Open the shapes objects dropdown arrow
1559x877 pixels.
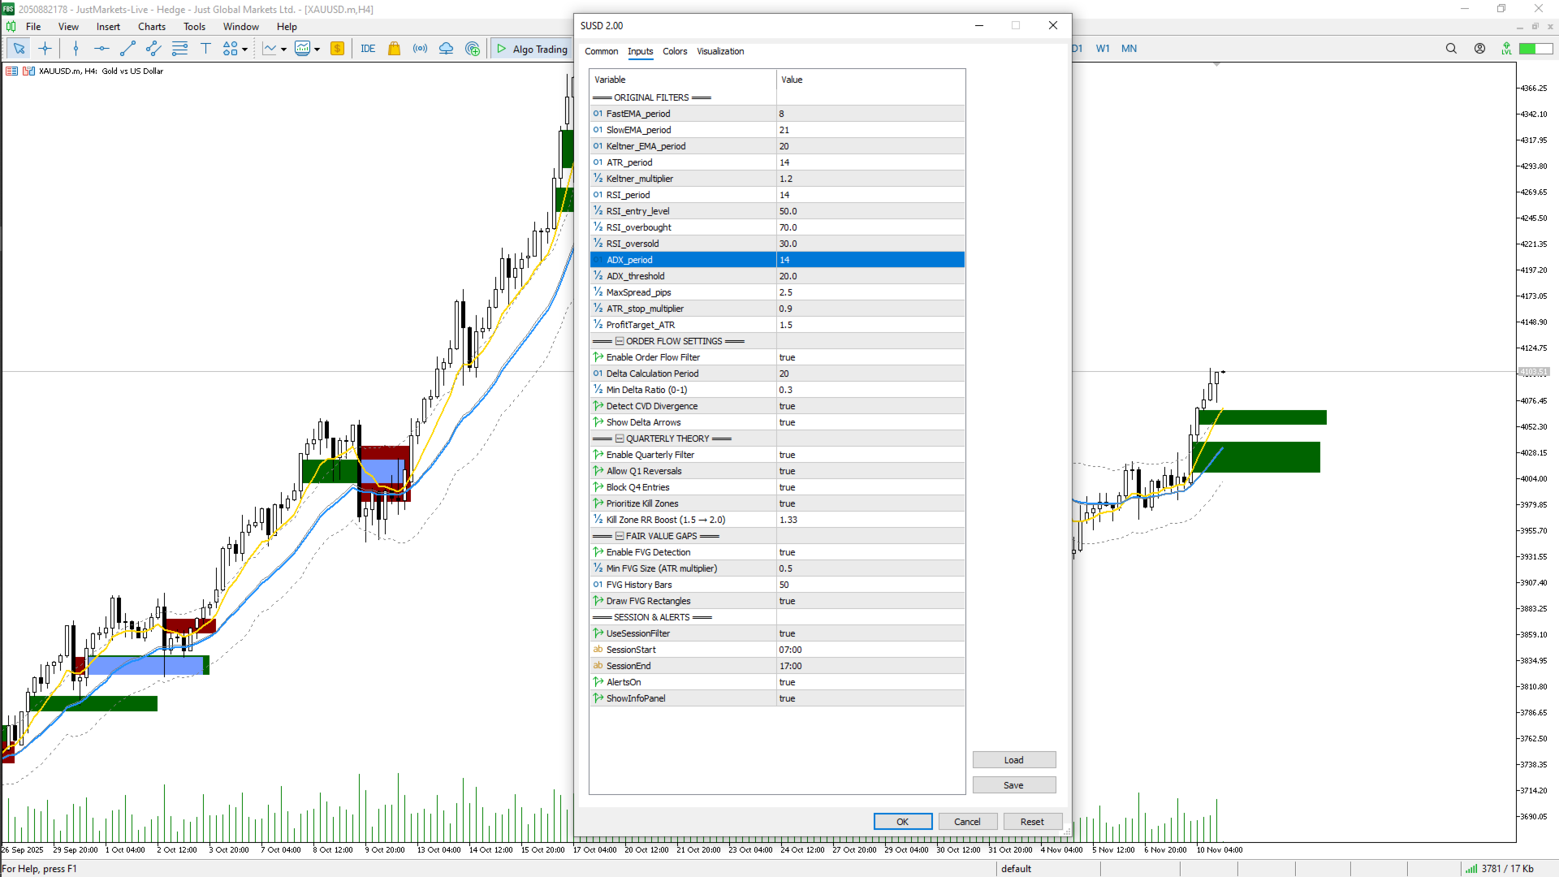click(x=244, y=50)
